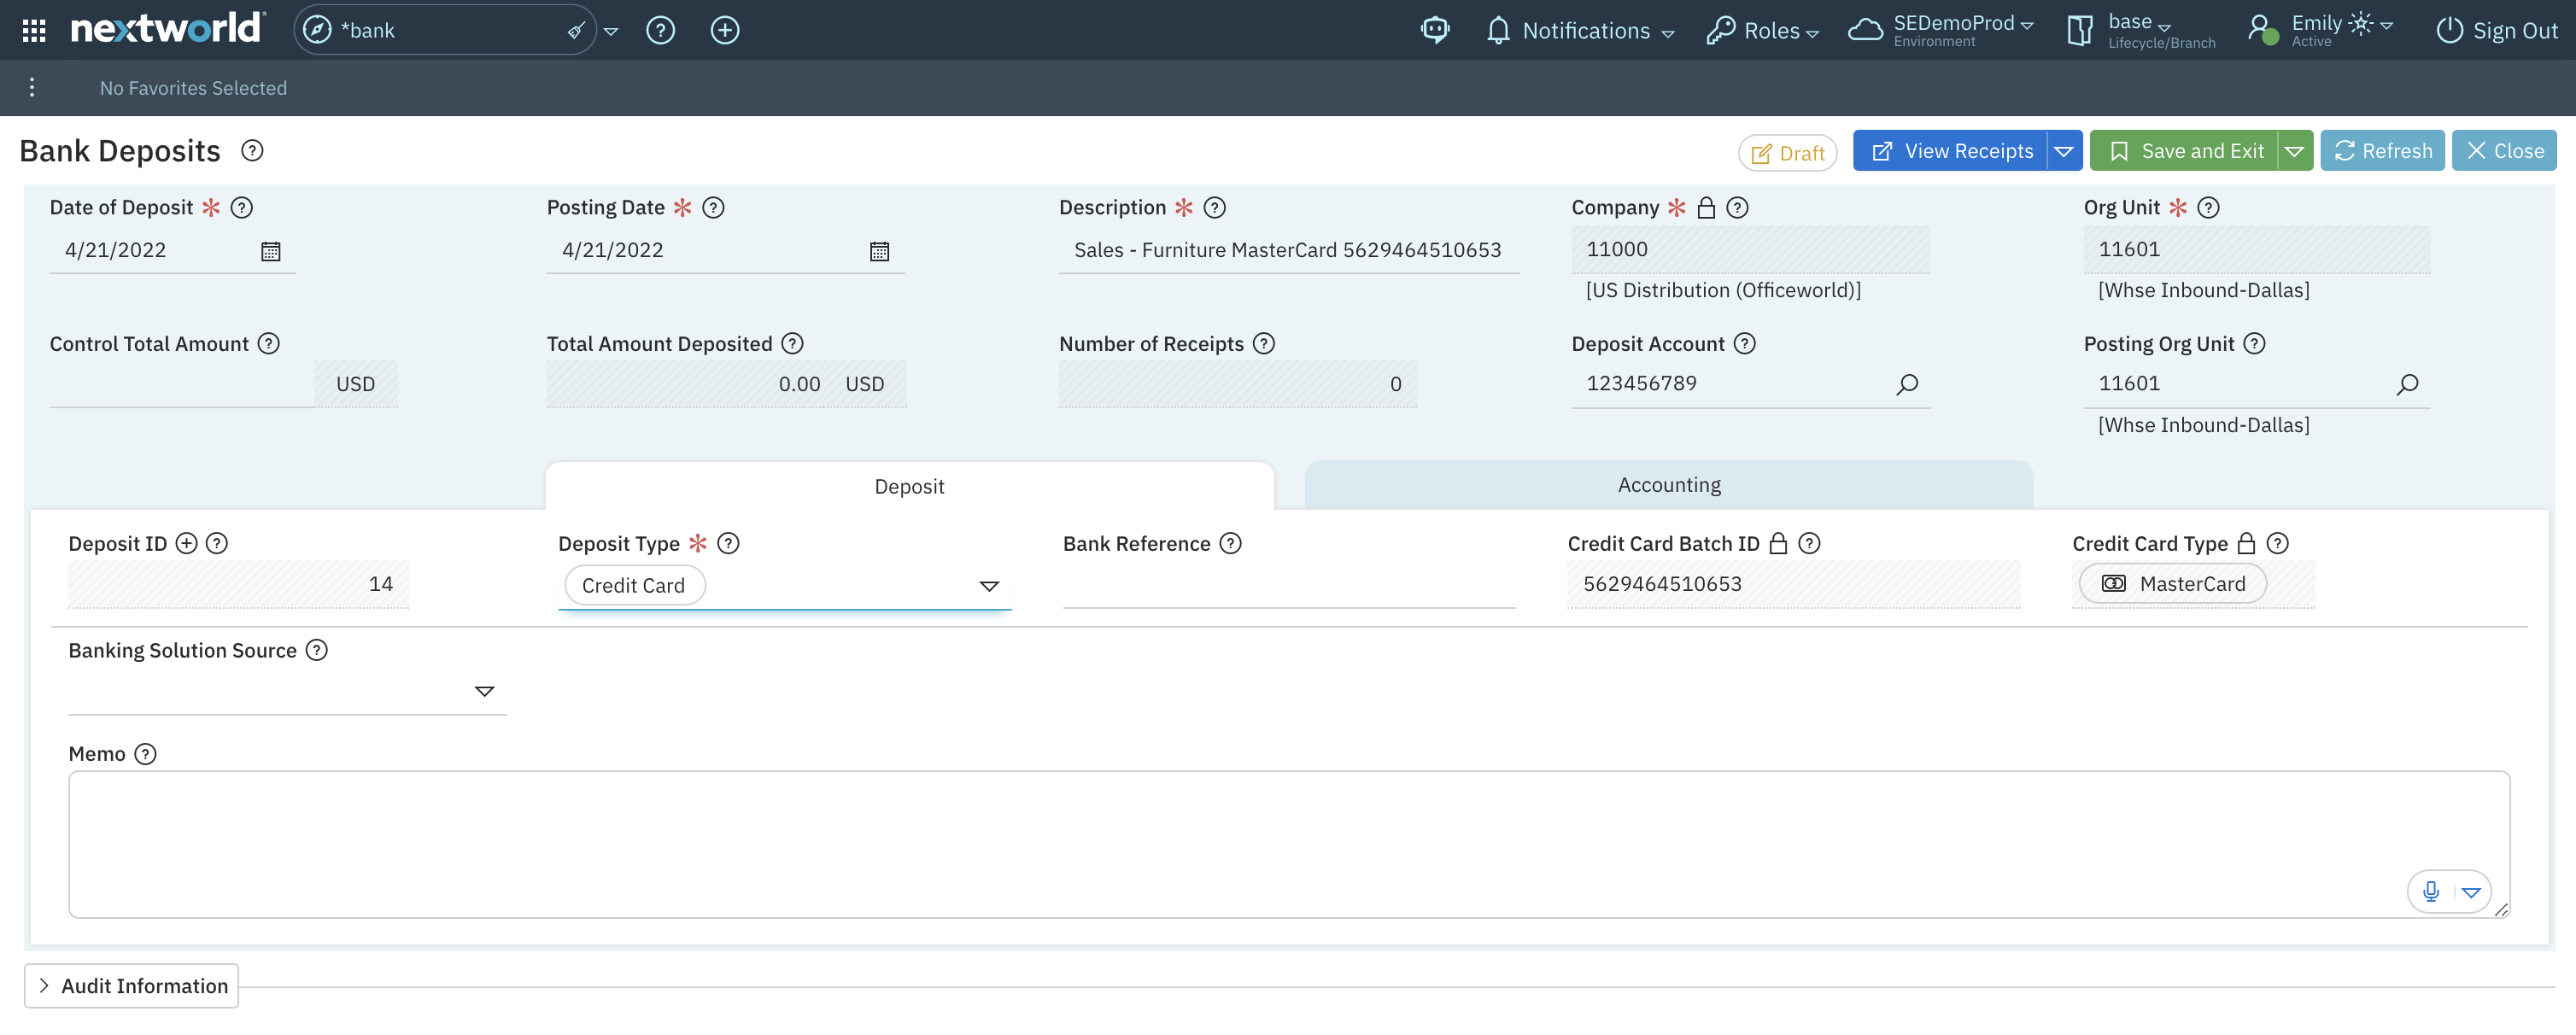Viewport: 2576px width, 1035px height.
Task: Click the chatbot assistant icon in header
Action: (1434, 30)
